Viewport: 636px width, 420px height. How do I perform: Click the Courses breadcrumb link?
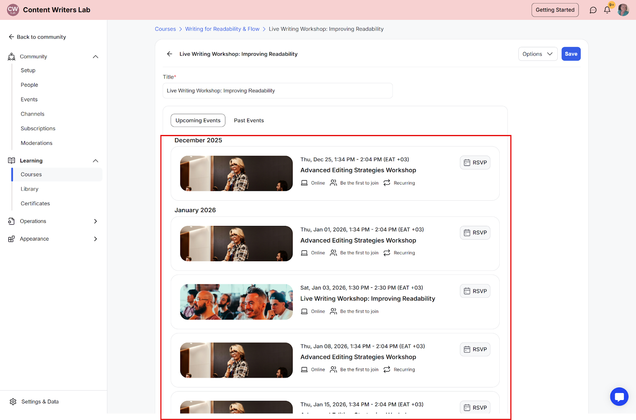point(165,29)
